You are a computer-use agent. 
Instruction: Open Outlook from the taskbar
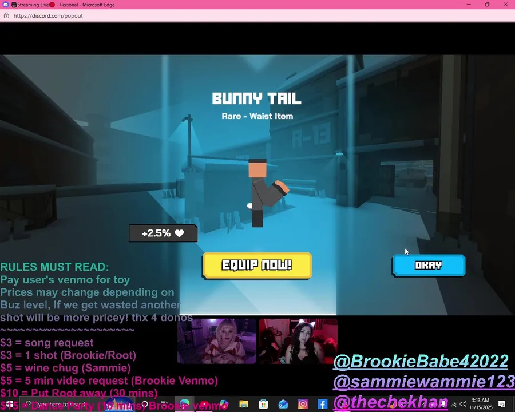coord(283,404)
